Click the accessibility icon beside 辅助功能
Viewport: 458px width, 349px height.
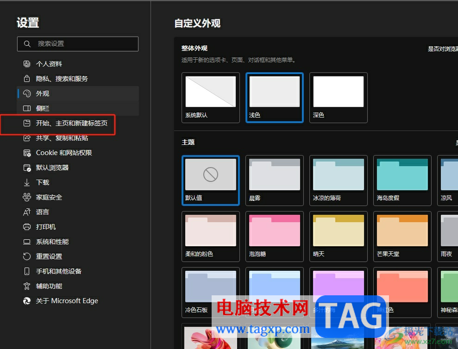click(x=26, y=286)
